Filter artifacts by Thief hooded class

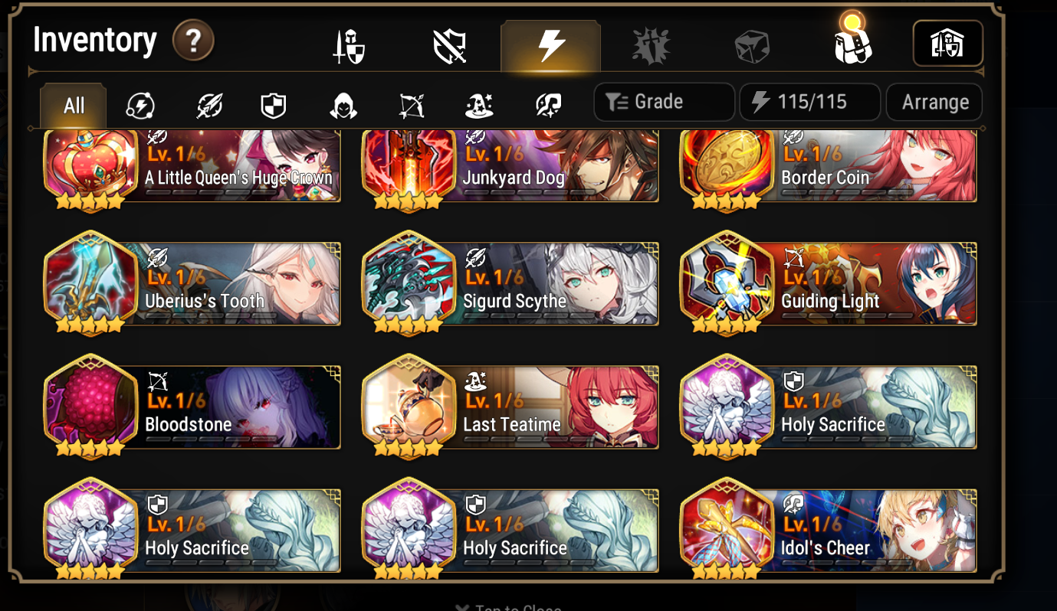[x=342, y=106]
